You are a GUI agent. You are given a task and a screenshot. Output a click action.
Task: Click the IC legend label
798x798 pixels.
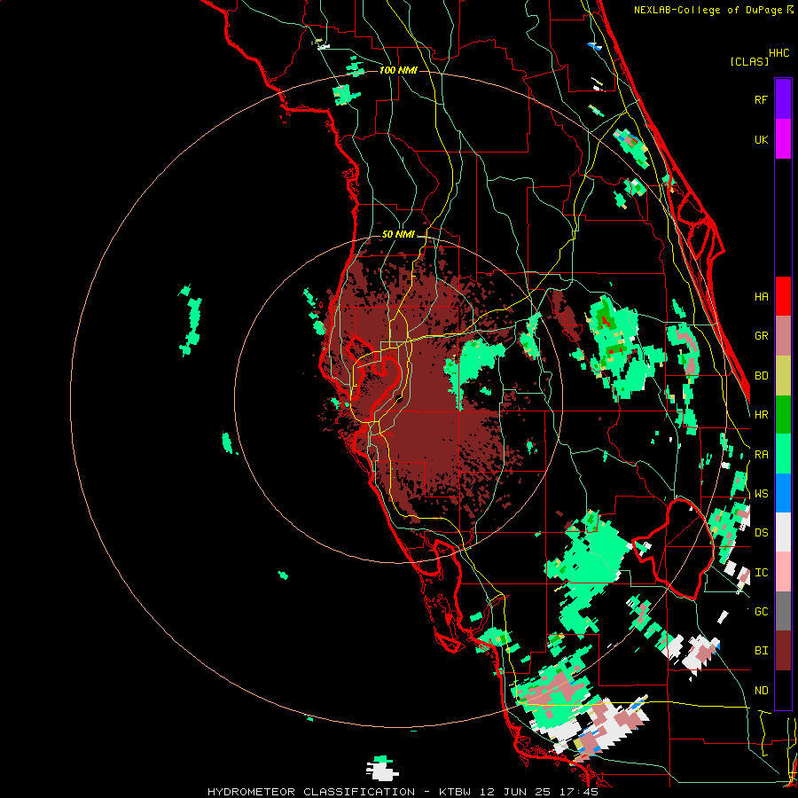761,573
